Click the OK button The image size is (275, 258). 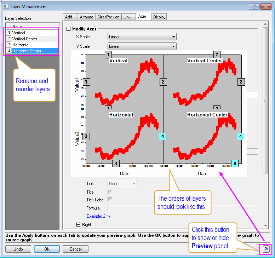pos(47,249)
